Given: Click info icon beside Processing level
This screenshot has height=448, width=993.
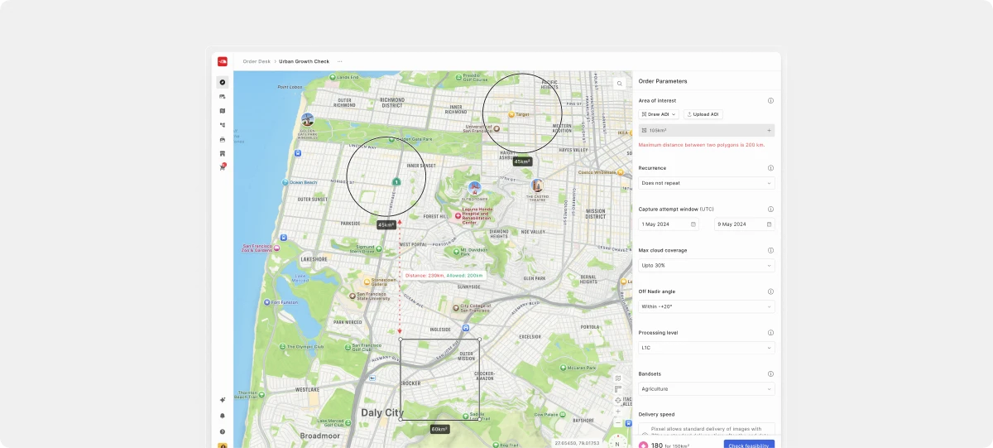Looking at the screenshot, I should point(770,332).
